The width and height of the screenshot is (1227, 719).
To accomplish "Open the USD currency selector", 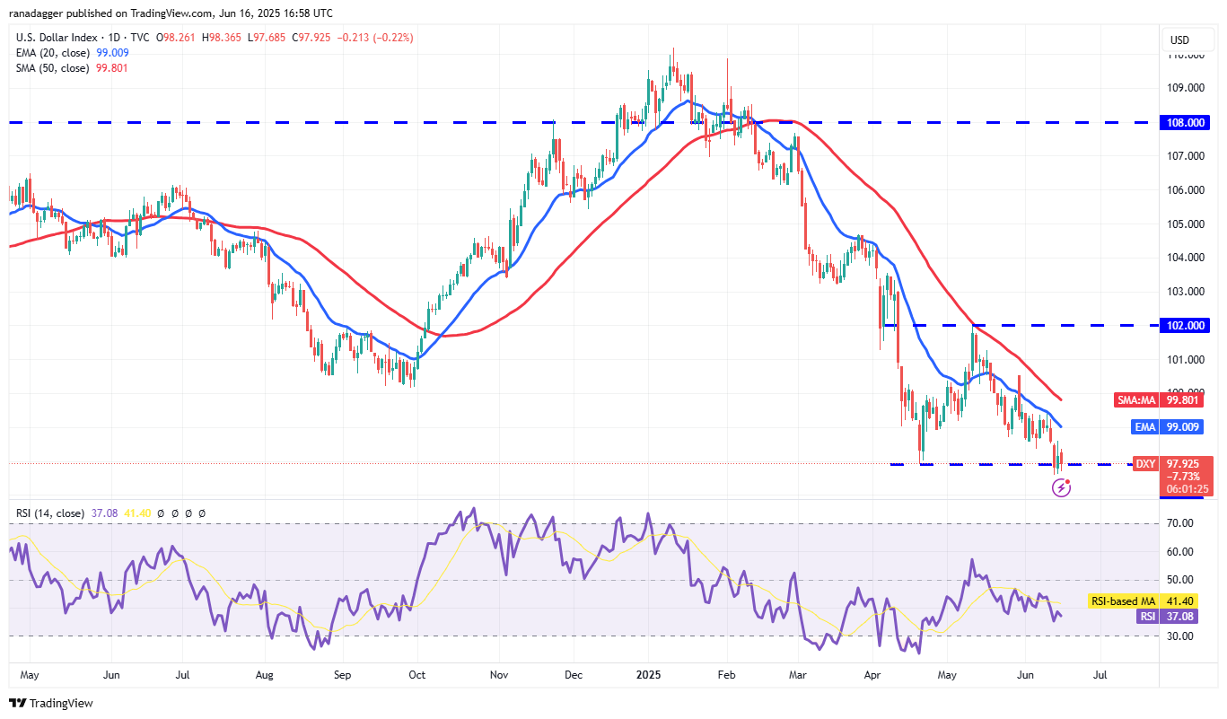I will coord(1179,40).
